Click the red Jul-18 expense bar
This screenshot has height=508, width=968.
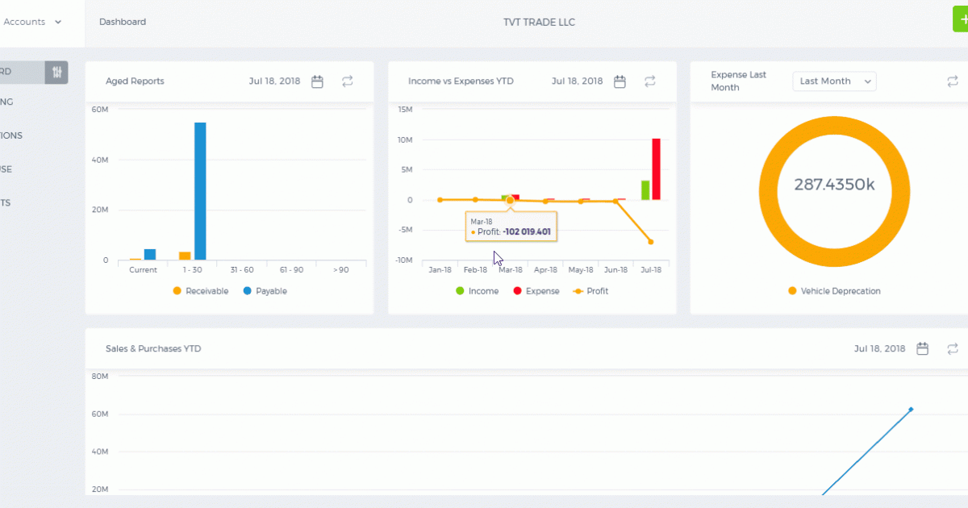[657, 169]
